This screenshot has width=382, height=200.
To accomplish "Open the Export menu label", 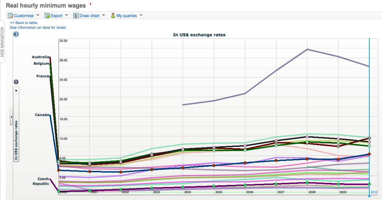I will point(57,16).
